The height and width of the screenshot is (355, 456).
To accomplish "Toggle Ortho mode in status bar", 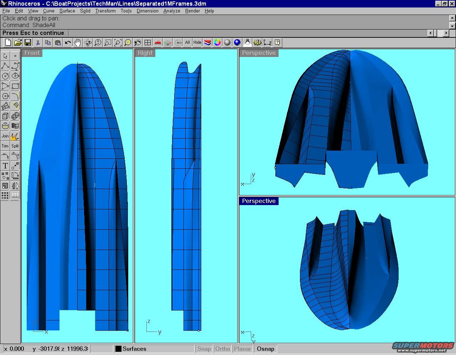I will point(222,349).
